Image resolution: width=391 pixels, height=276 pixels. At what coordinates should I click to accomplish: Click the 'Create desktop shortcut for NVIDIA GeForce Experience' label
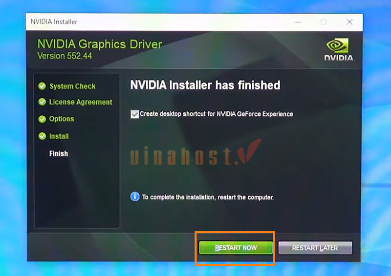217,114
